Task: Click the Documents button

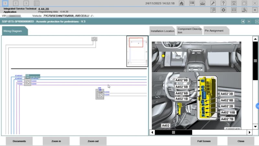Action: coord(19,141)
